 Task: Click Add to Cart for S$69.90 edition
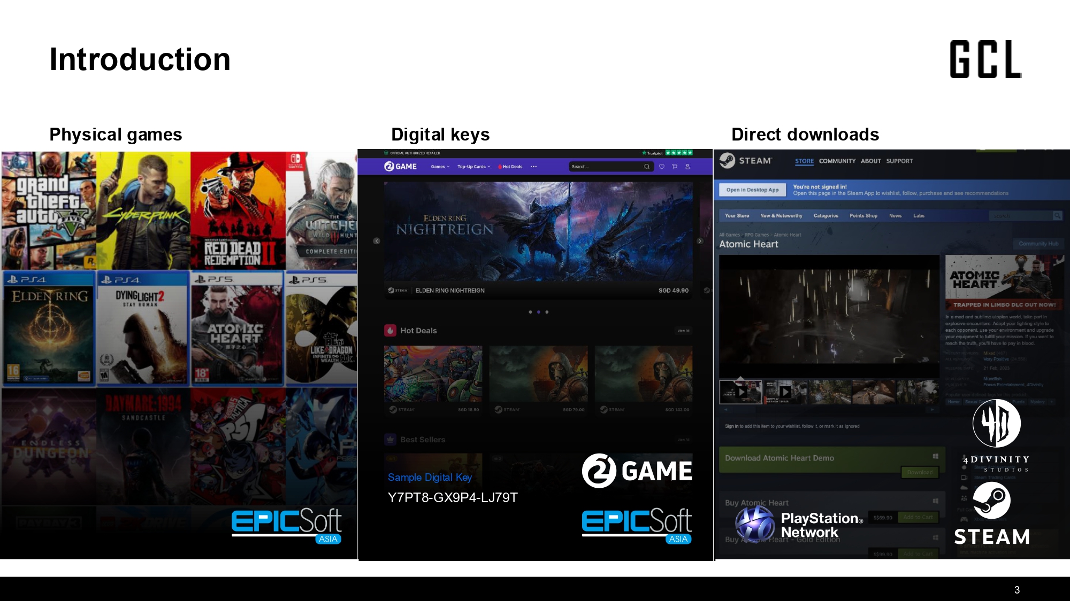click(x=918, y=517)
